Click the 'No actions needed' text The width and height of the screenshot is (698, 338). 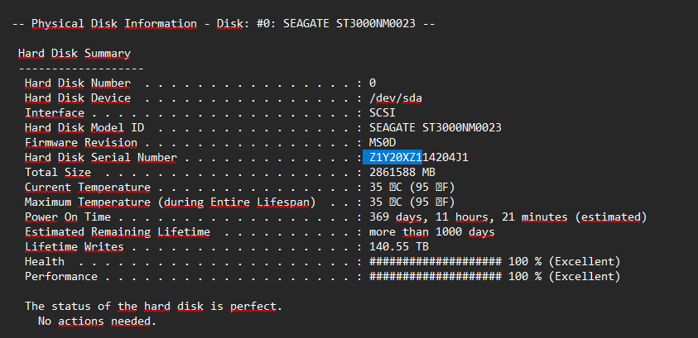coord(97,321)
